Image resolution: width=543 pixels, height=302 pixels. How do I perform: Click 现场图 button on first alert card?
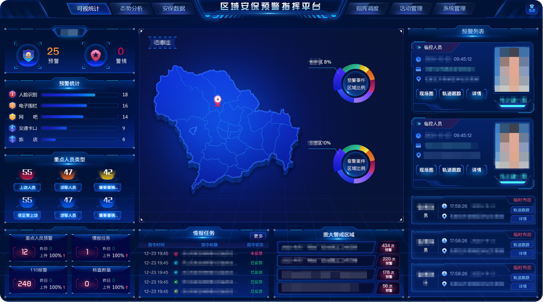(426, 94)
